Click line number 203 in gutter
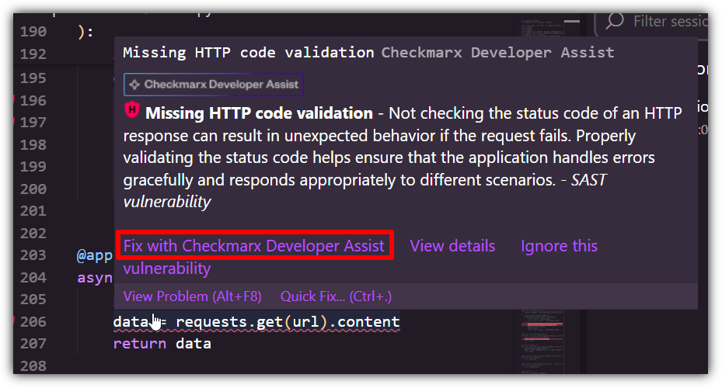The image size is (722, 388). [33, 255]
